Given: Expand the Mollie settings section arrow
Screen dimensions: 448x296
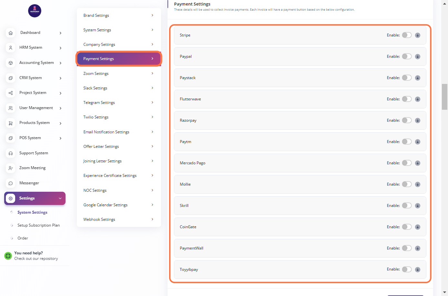Looking at the screenshot, I should pyautogui.click(x=418, y=184).
